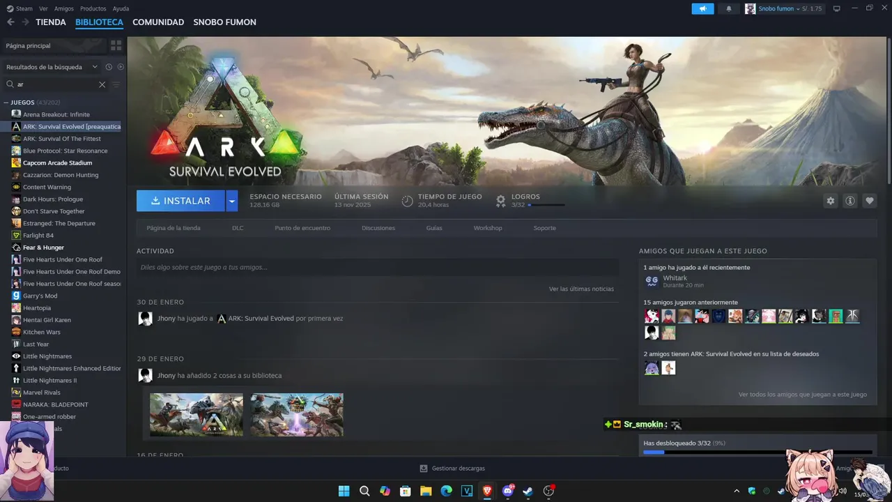This screenshot has height=502, width=892.
Task: Go forward with the right arrow
Action: point(25,22)
